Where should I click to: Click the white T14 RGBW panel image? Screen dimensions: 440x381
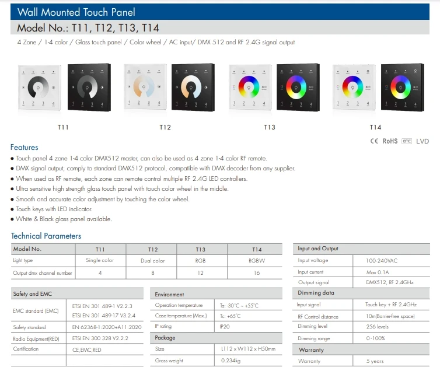[354, 87]
